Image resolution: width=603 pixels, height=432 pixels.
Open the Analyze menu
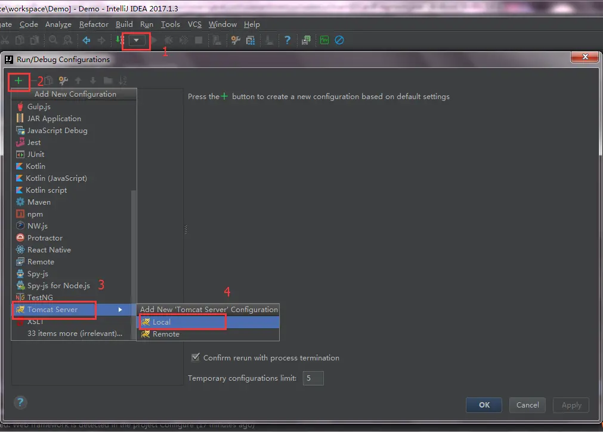(58, 24)
